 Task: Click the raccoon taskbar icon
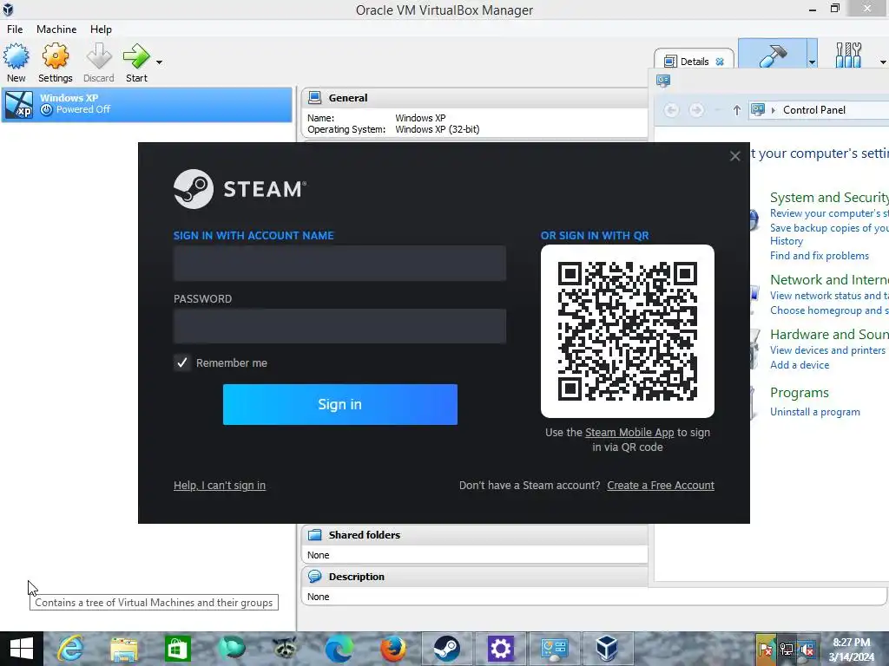click(x=285, y=649)
